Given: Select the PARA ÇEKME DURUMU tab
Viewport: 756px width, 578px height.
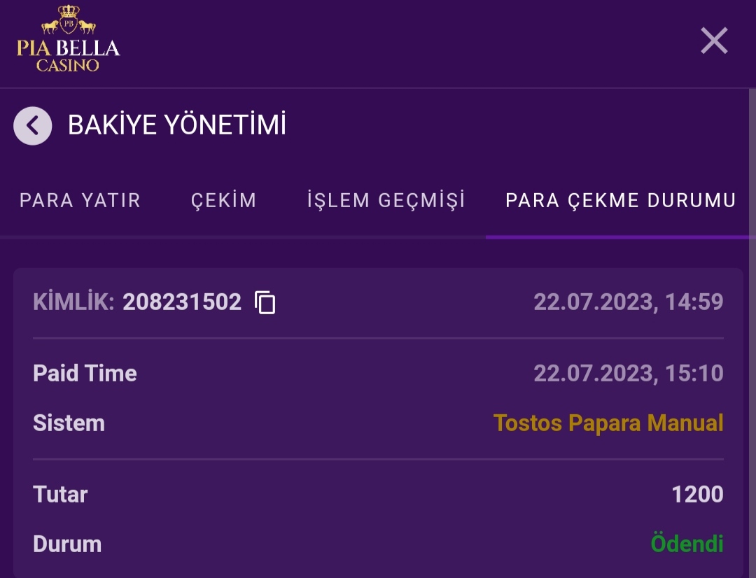Looking at the screenshot, I should click(x=620, y=201).
